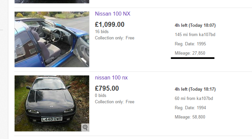This screenshot has height=139, width=252.
Task: Click Mileage: 58,800 text
Action: [x=190, y=117]
